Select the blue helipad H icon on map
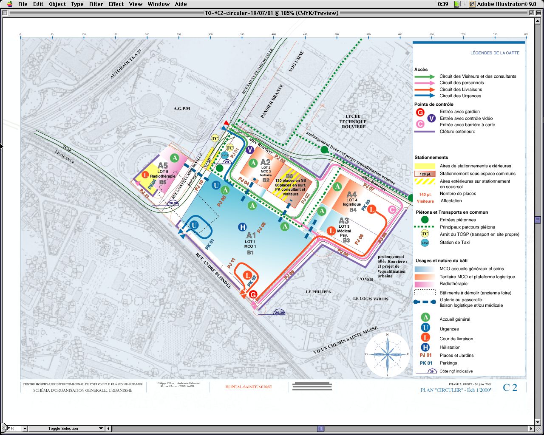The height and width of the screenshot is (435, 544). click(242, 227)
